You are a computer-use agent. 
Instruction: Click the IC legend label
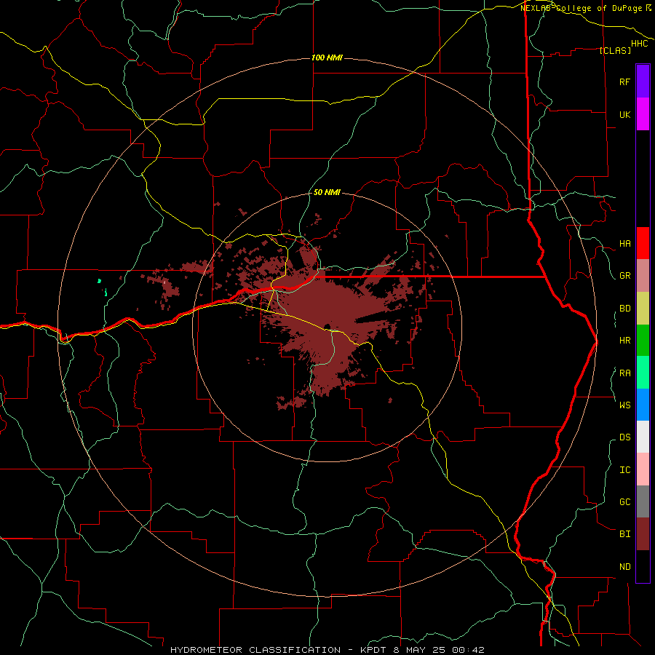[625, 469]
